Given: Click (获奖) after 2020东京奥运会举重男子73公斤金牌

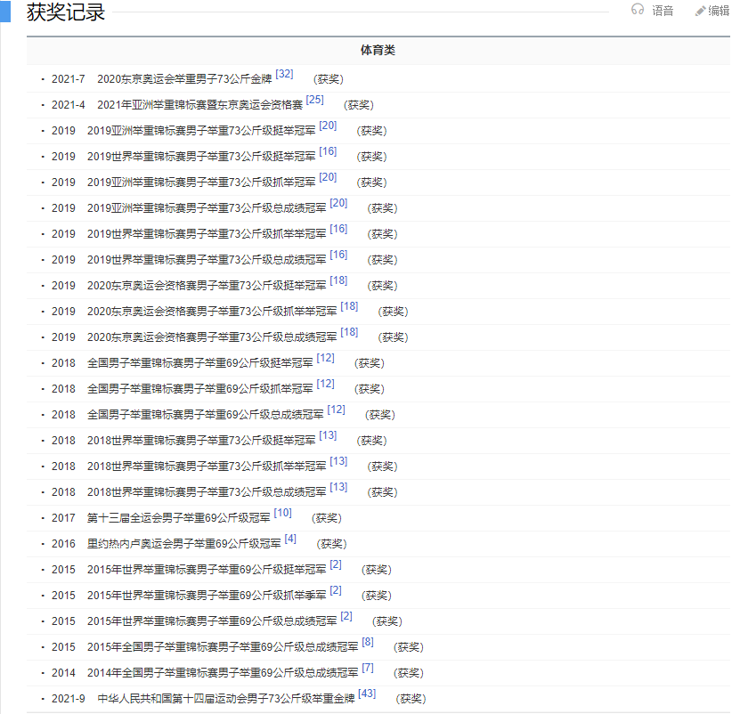Looking at the screenshot, I should tap(329, 79).
